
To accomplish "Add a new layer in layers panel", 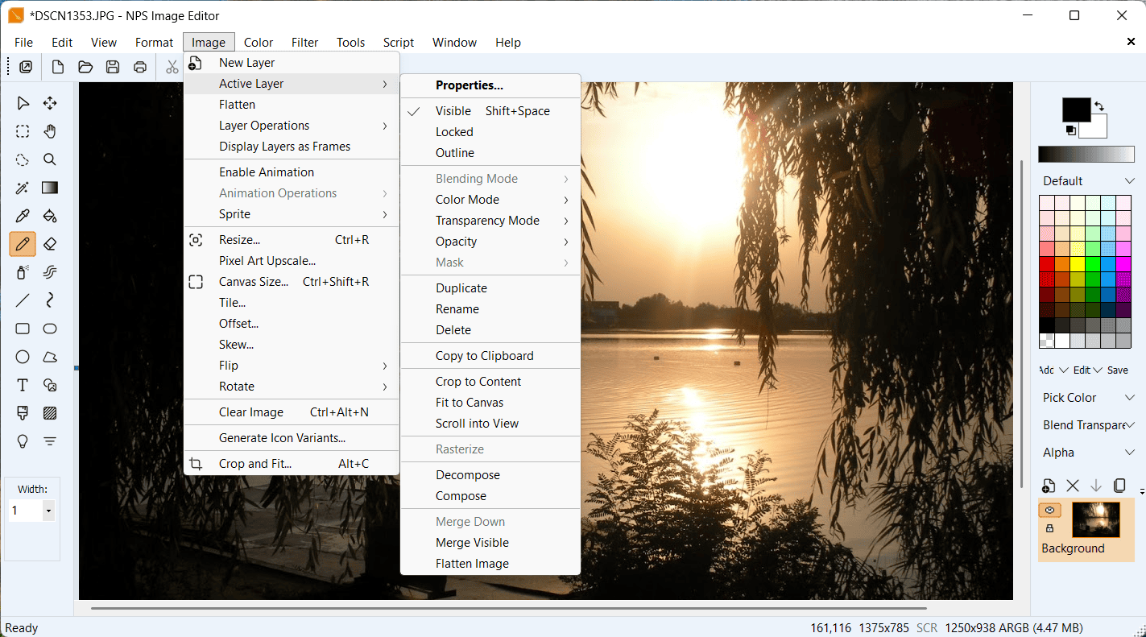I will [1049, 486].
